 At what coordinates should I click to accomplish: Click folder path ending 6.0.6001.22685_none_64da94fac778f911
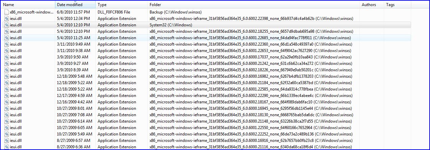pos(250,38)
